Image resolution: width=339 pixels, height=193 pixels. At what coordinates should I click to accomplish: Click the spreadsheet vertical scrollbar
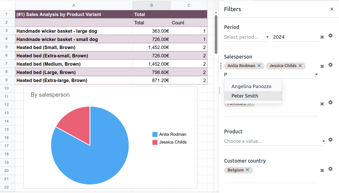click(x=216, y=34)
